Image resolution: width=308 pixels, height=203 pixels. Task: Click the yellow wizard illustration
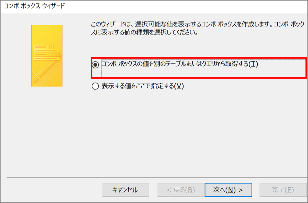(x=47, y=56)
